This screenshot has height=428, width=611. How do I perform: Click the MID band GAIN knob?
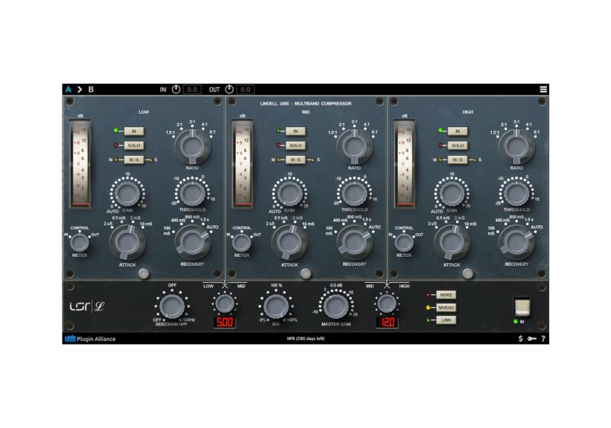click(x=289, y=193)
